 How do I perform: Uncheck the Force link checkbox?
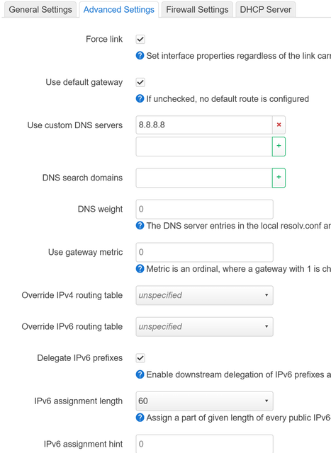140,40
